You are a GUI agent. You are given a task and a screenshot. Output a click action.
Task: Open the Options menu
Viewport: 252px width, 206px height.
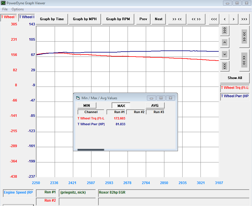[x=18, y=9]
